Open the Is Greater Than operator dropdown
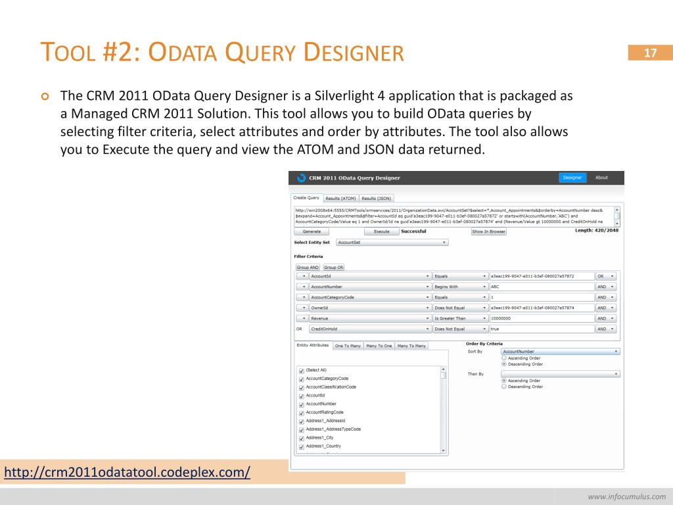This screenshot has width=673, height=505. click(x=460, y=319)
